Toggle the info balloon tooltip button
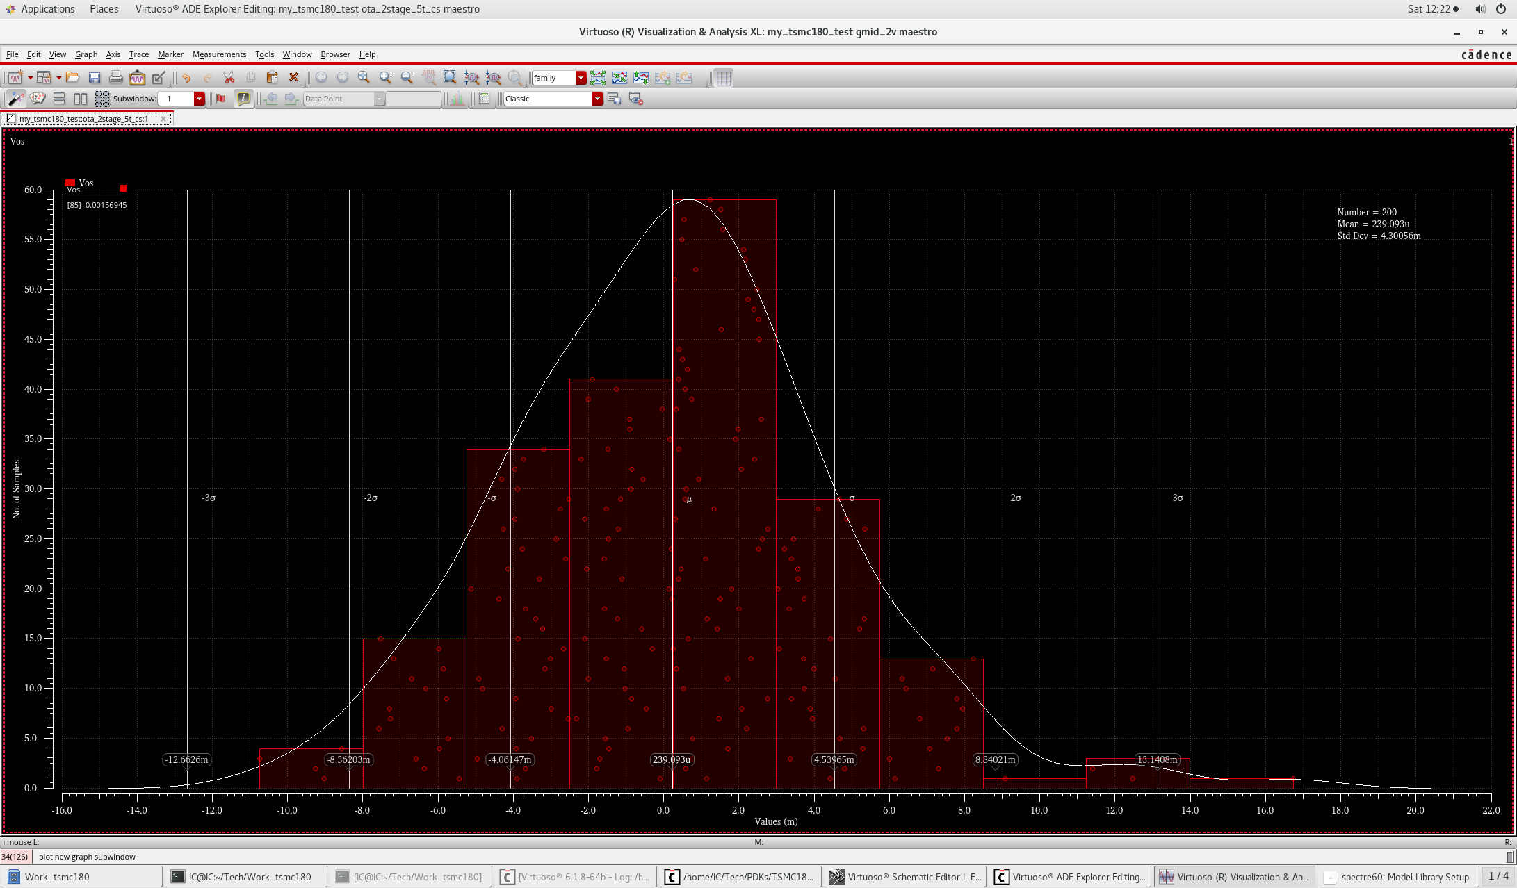Screen dimensions: 1517x888 243,99
